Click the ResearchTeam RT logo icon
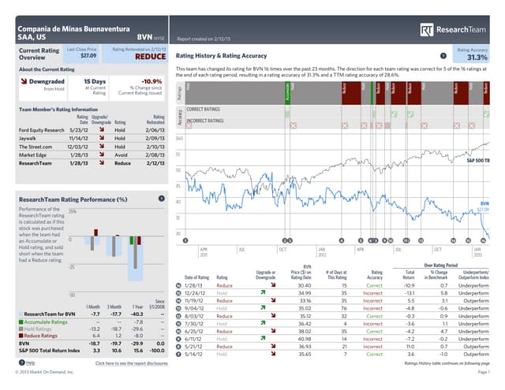This screenshot has width=505, height=390. (x=426, y=30)
